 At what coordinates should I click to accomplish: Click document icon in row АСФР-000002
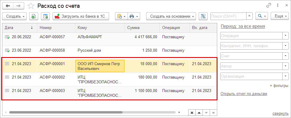[x=7, y=77]
